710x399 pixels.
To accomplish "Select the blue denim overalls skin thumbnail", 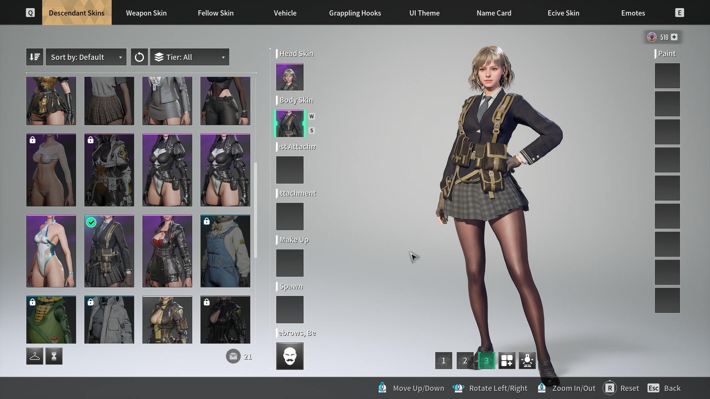I will click(x=225, y=251).
